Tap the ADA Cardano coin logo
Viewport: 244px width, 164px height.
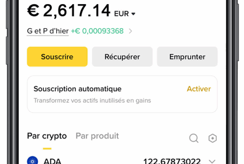pos(33,161)
